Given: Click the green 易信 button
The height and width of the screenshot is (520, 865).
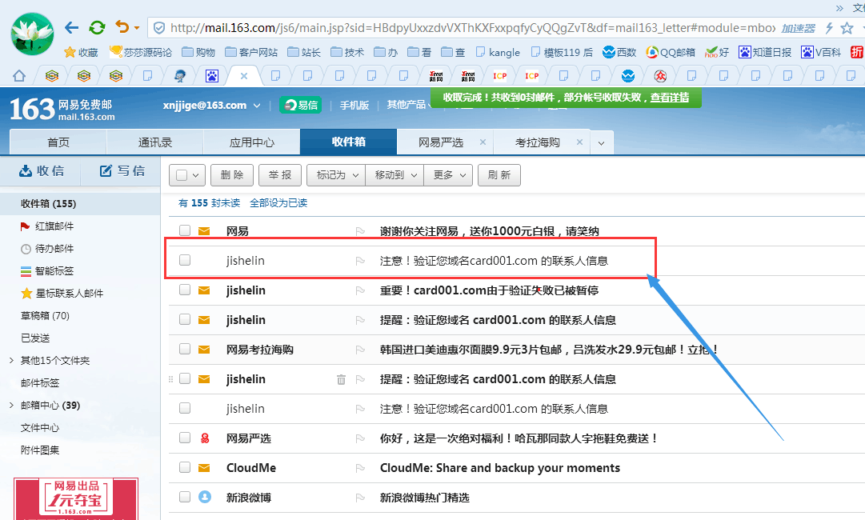Looking at the screenshot, I should click(301, 105).
